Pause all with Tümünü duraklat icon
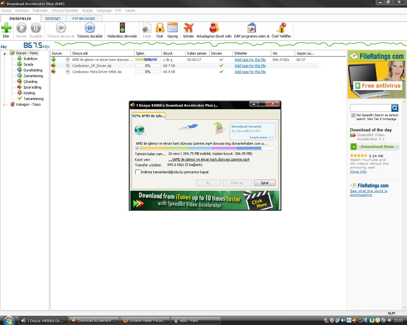This screenshot has height=325, width=407. [90, 28]
